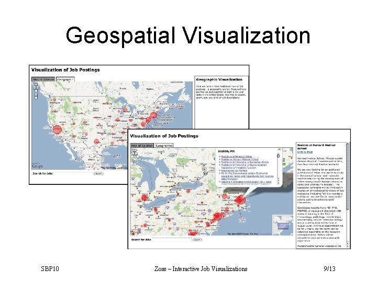Click the Detroit-area circle on front map

tap(144, 198)
